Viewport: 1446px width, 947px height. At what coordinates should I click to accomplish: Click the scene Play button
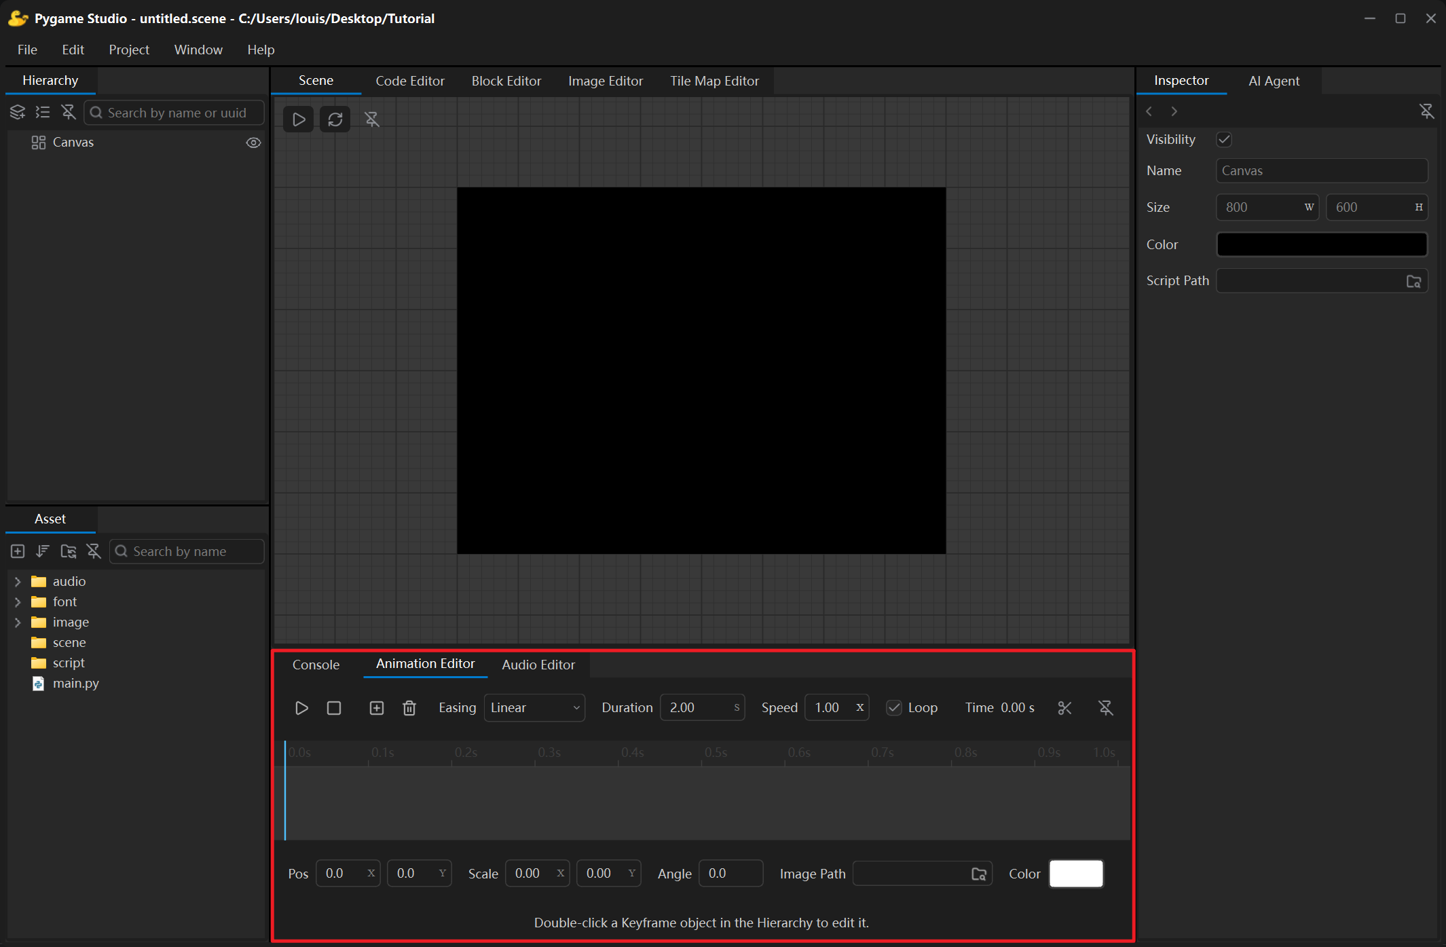299,119
